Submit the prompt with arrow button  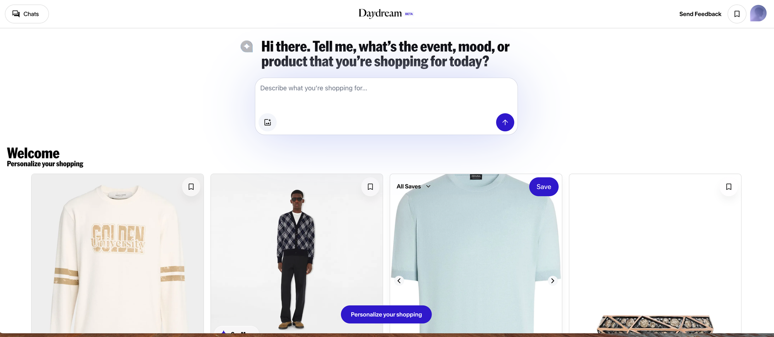[x=505, y=122]
